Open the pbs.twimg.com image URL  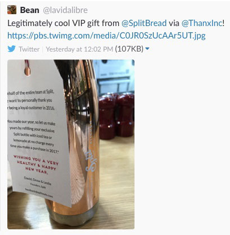[x=106, y=36]
